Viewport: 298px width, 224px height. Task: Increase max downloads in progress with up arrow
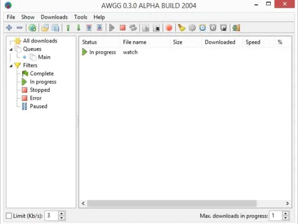point(285,213)
